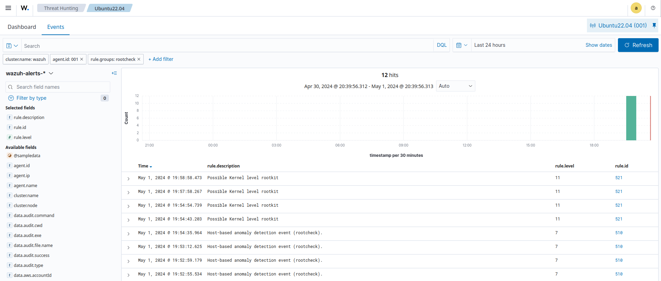Click the Wazuh logo home icon

tap(25, 8)
